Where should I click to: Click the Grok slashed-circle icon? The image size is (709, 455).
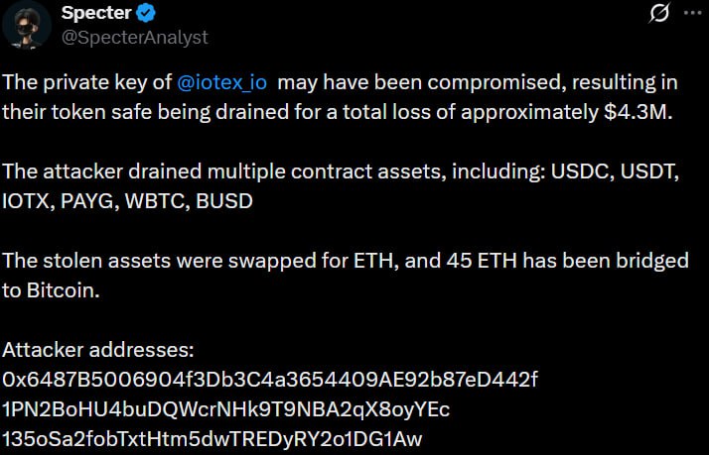pyautogui.click(x=657, y=14)
